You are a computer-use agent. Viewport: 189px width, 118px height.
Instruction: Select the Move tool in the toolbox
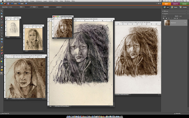tap(1, 11)
